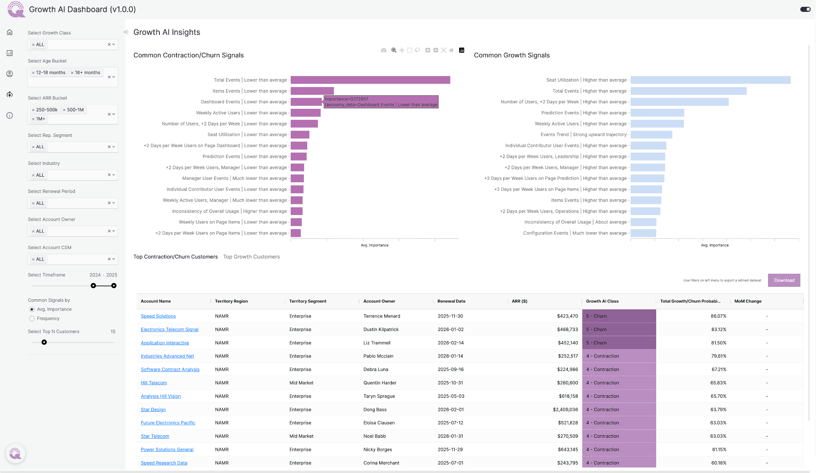Zoom out on the churn signals chart
816x473 pixels.
436,50
